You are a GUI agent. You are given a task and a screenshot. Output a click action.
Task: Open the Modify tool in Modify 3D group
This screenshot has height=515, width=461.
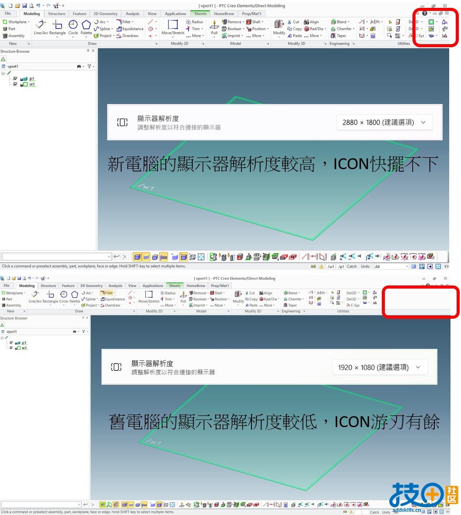pos(279,28)
